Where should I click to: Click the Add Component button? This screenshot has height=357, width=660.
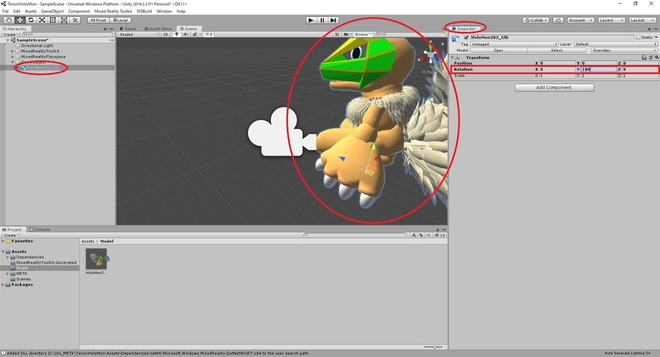pos(554,87)
